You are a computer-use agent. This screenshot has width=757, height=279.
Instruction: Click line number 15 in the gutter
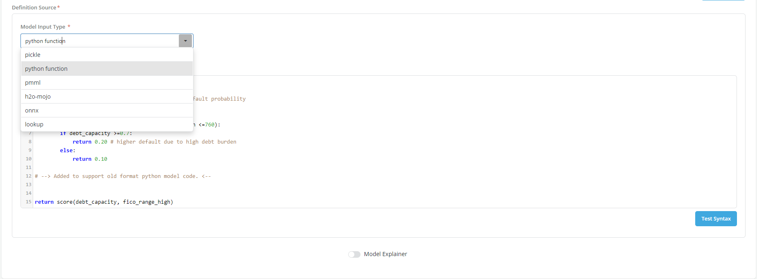click(29, 202)
